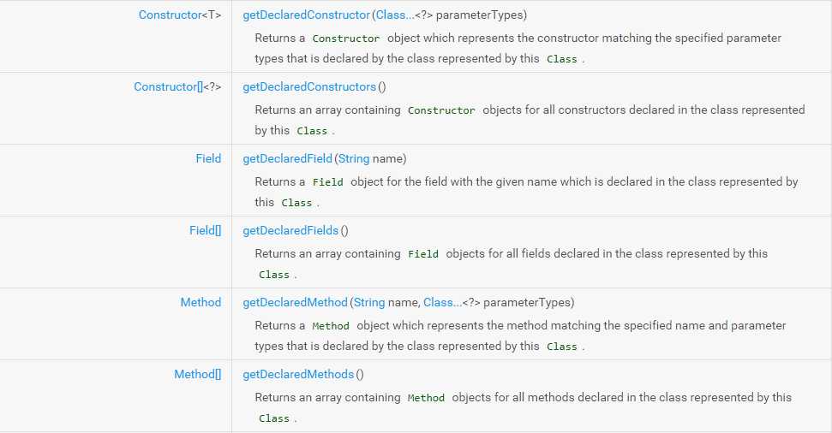Screen dimensions: 832x433
Task: Click the Method return type link
Action: [x=201, y=303]
